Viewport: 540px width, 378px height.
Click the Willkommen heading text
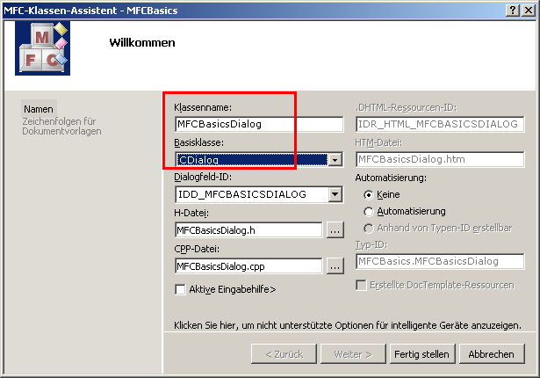[142, 43]
